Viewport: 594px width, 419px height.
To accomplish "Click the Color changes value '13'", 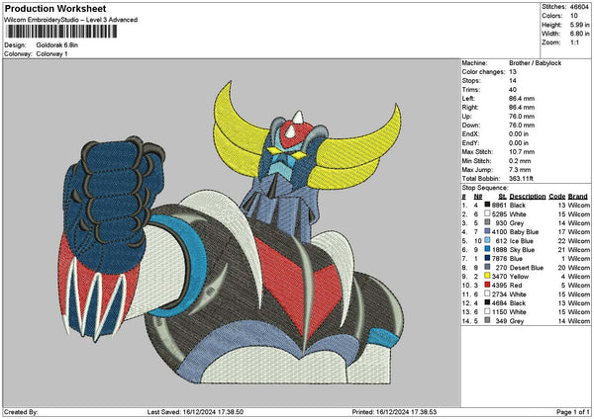I will (x=513, y=72).
